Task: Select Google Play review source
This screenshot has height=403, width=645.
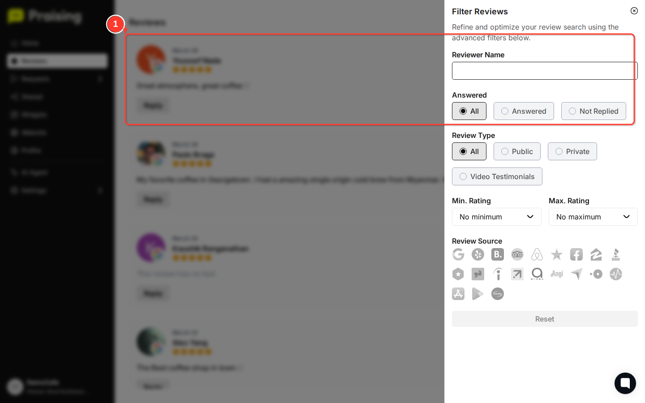Action: click(x=478, y=294)
